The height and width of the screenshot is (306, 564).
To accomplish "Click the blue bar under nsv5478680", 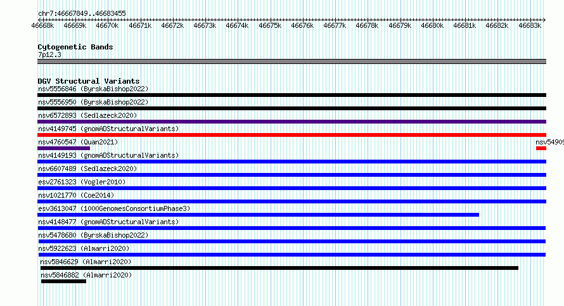I will 292,241.
